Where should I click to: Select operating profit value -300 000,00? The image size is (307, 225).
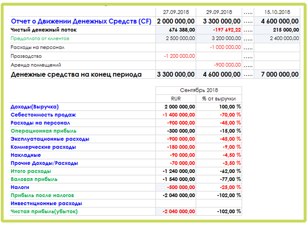tap(176, 131)
